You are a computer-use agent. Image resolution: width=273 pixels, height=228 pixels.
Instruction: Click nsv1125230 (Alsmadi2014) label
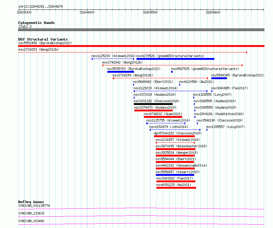pos(113,56)
